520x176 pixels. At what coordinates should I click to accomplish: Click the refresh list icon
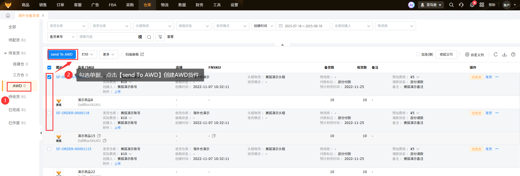(496, 54)
